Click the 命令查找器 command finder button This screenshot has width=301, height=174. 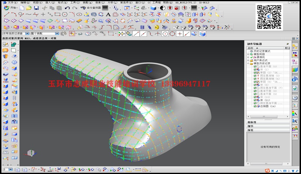(x=91, y=8)
